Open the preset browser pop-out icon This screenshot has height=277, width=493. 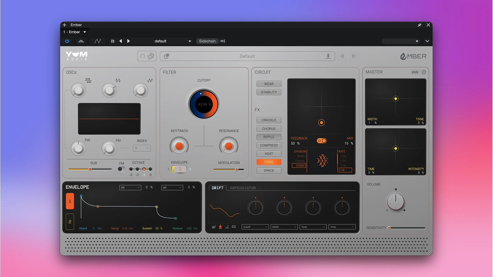(x=166, y=56)
